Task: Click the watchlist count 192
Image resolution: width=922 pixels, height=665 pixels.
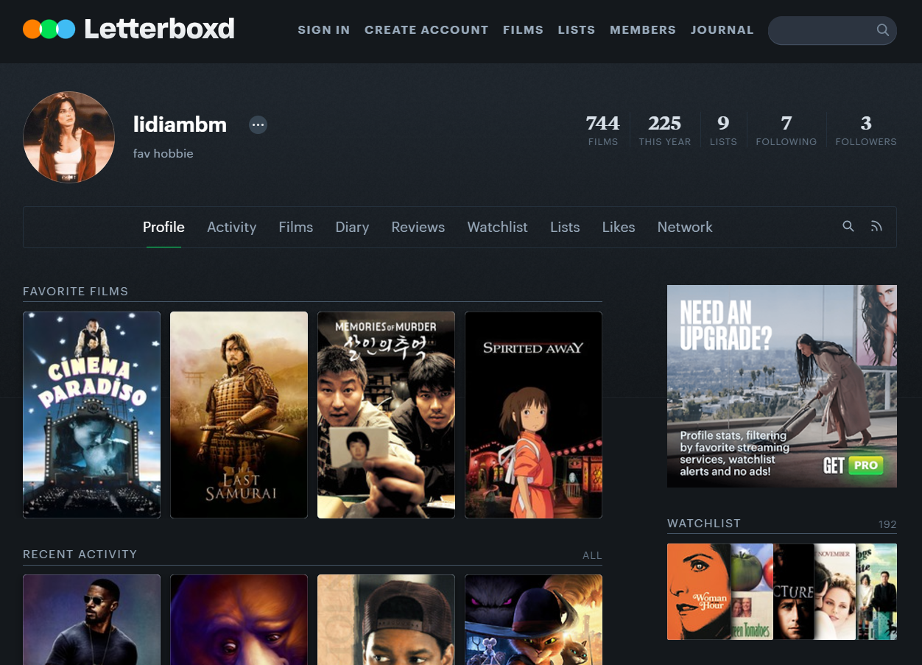Action: pyautogui.click(x=887, y=524)
